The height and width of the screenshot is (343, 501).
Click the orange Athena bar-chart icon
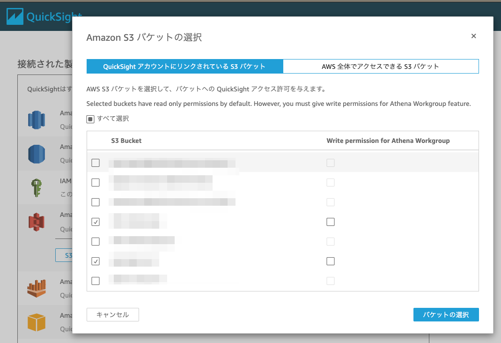coord(37,288)
